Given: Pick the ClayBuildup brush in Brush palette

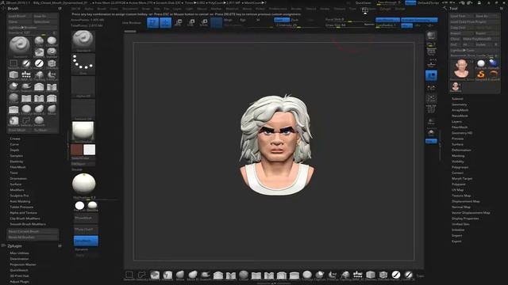Looking at the screenshot, I should pos(52,41).
